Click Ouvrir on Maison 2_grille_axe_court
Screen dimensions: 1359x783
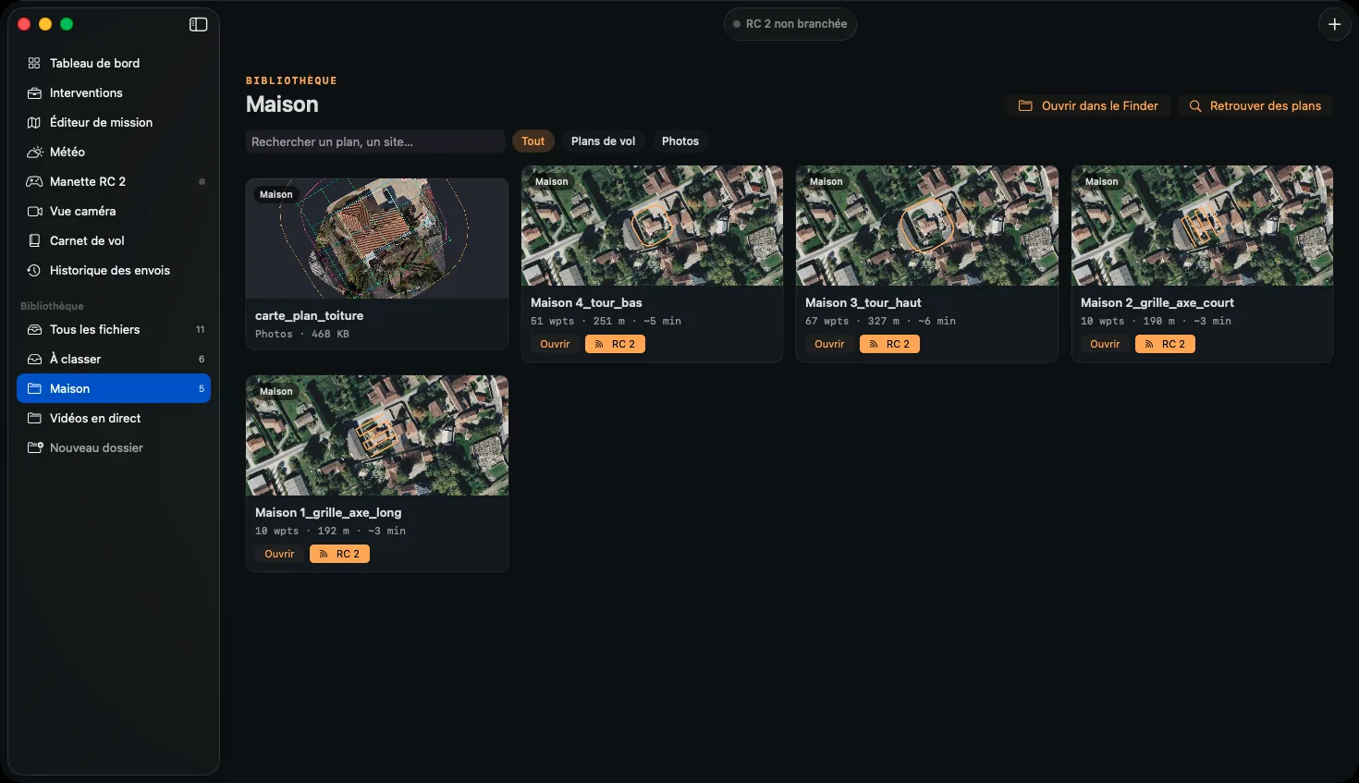coord(1105,344)
